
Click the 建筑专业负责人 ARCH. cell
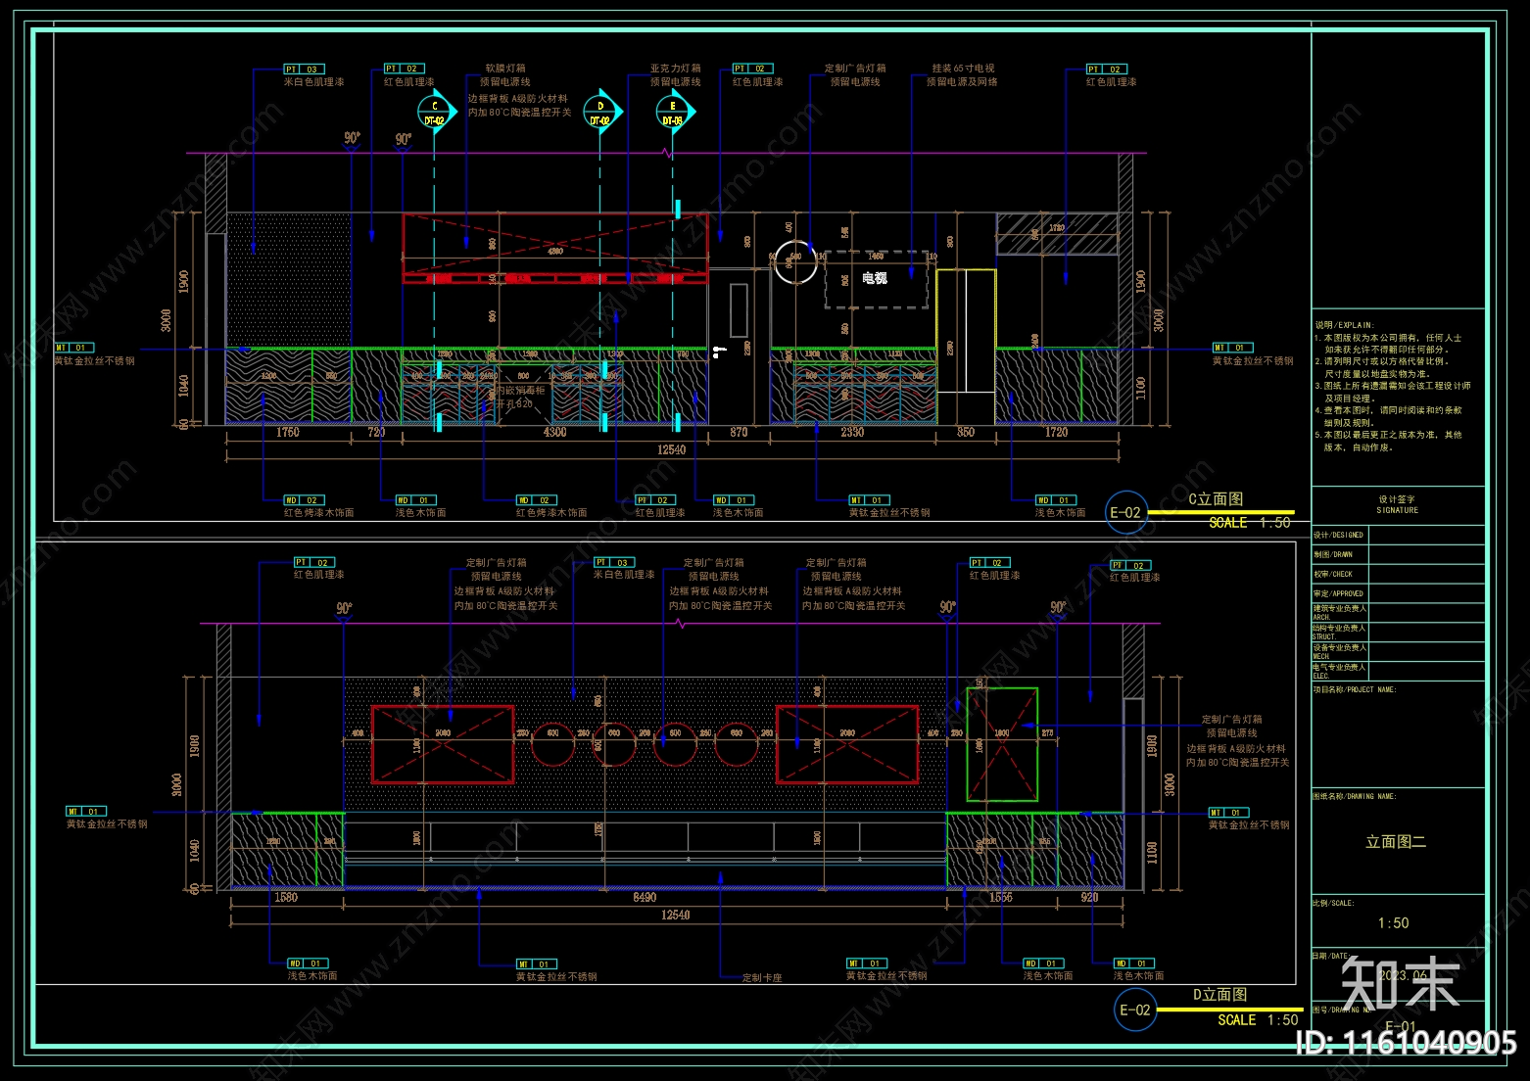(x=1340, y=613)
